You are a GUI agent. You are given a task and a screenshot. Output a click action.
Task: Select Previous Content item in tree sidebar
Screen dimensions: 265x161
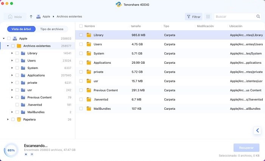(39, 97)
